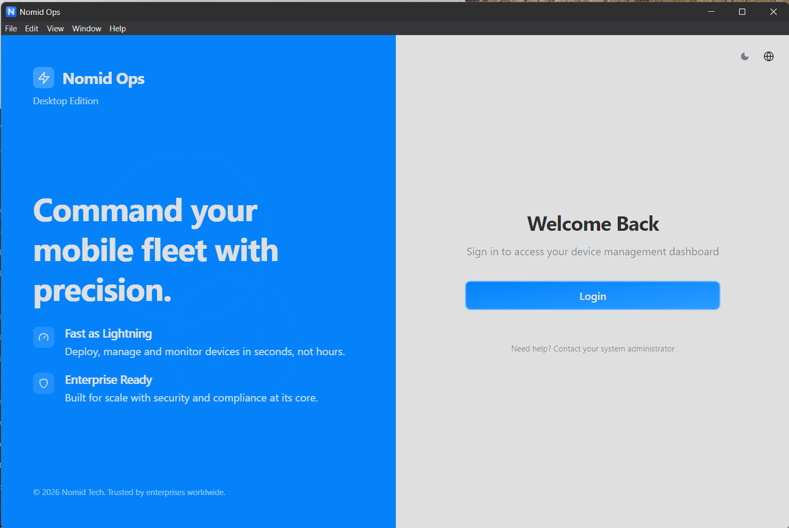The width and height of the screenshot is (789, 528).
Task: Open the Help menu
Action: (118, 29)
